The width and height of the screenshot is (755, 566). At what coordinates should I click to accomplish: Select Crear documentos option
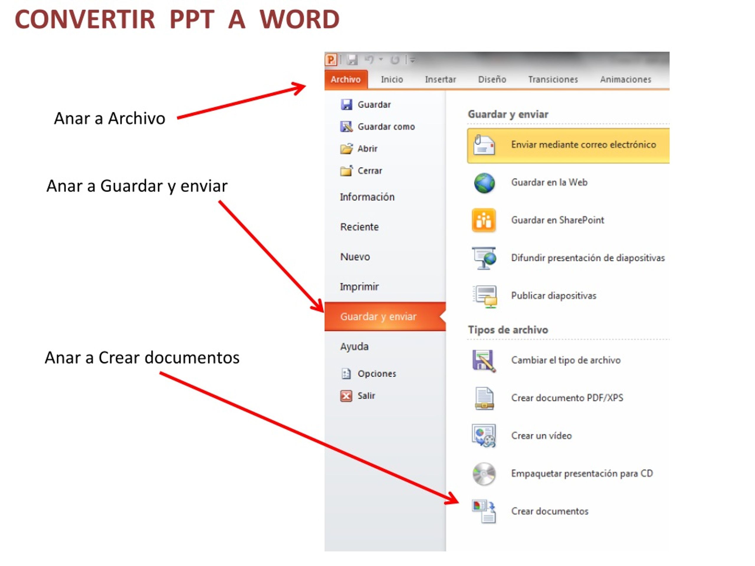pos(549,511)
